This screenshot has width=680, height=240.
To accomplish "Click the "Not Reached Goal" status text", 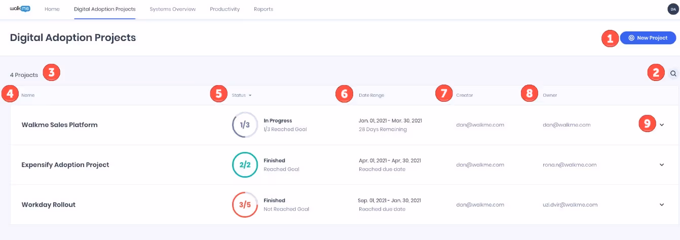I will [286, 209].
